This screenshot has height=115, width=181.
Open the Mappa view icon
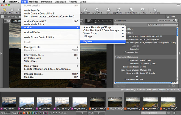(x=12, y=10)
